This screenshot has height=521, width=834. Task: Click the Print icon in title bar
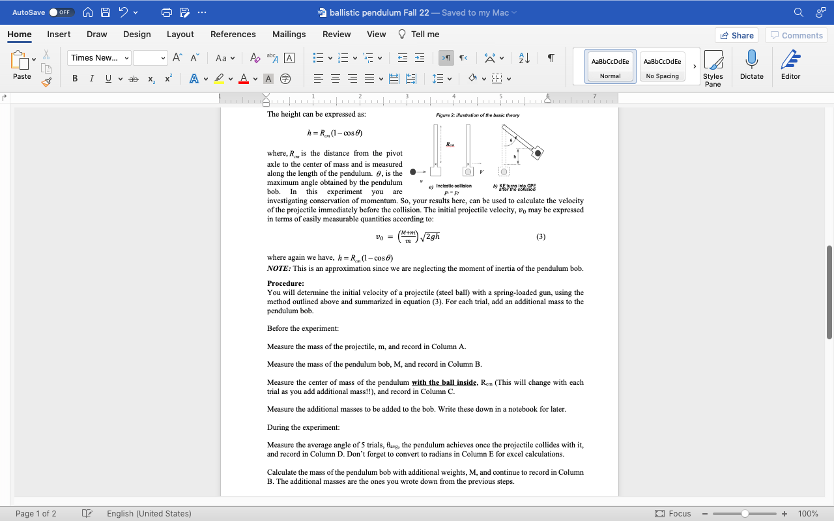tap(166, 12)
